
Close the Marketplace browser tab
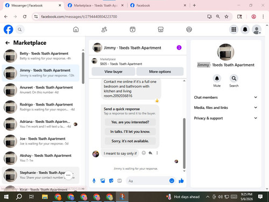pyautogui.click(x=122, y=5)
